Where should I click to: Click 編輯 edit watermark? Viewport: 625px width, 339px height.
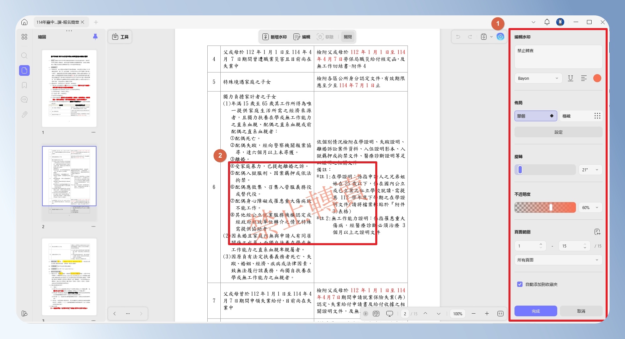(302, 37)
